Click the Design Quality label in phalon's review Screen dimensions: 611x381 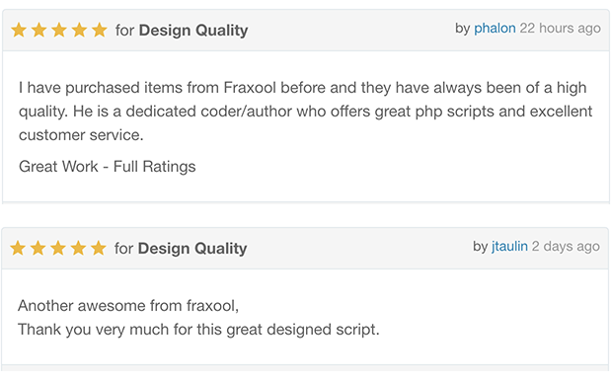[193, 31]
